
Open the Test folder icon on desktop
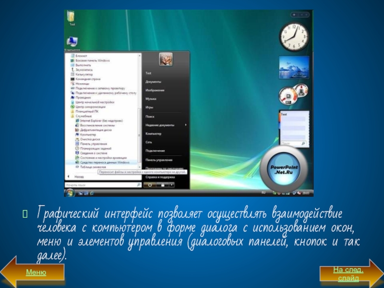(x=72, y=18)
